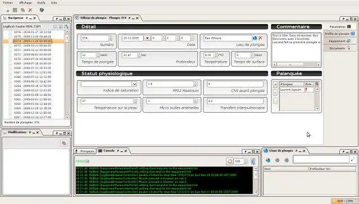This screenshot has width=359, height=204.
Task: Click the console copy-log icon
Action: (x=229, y=161)
